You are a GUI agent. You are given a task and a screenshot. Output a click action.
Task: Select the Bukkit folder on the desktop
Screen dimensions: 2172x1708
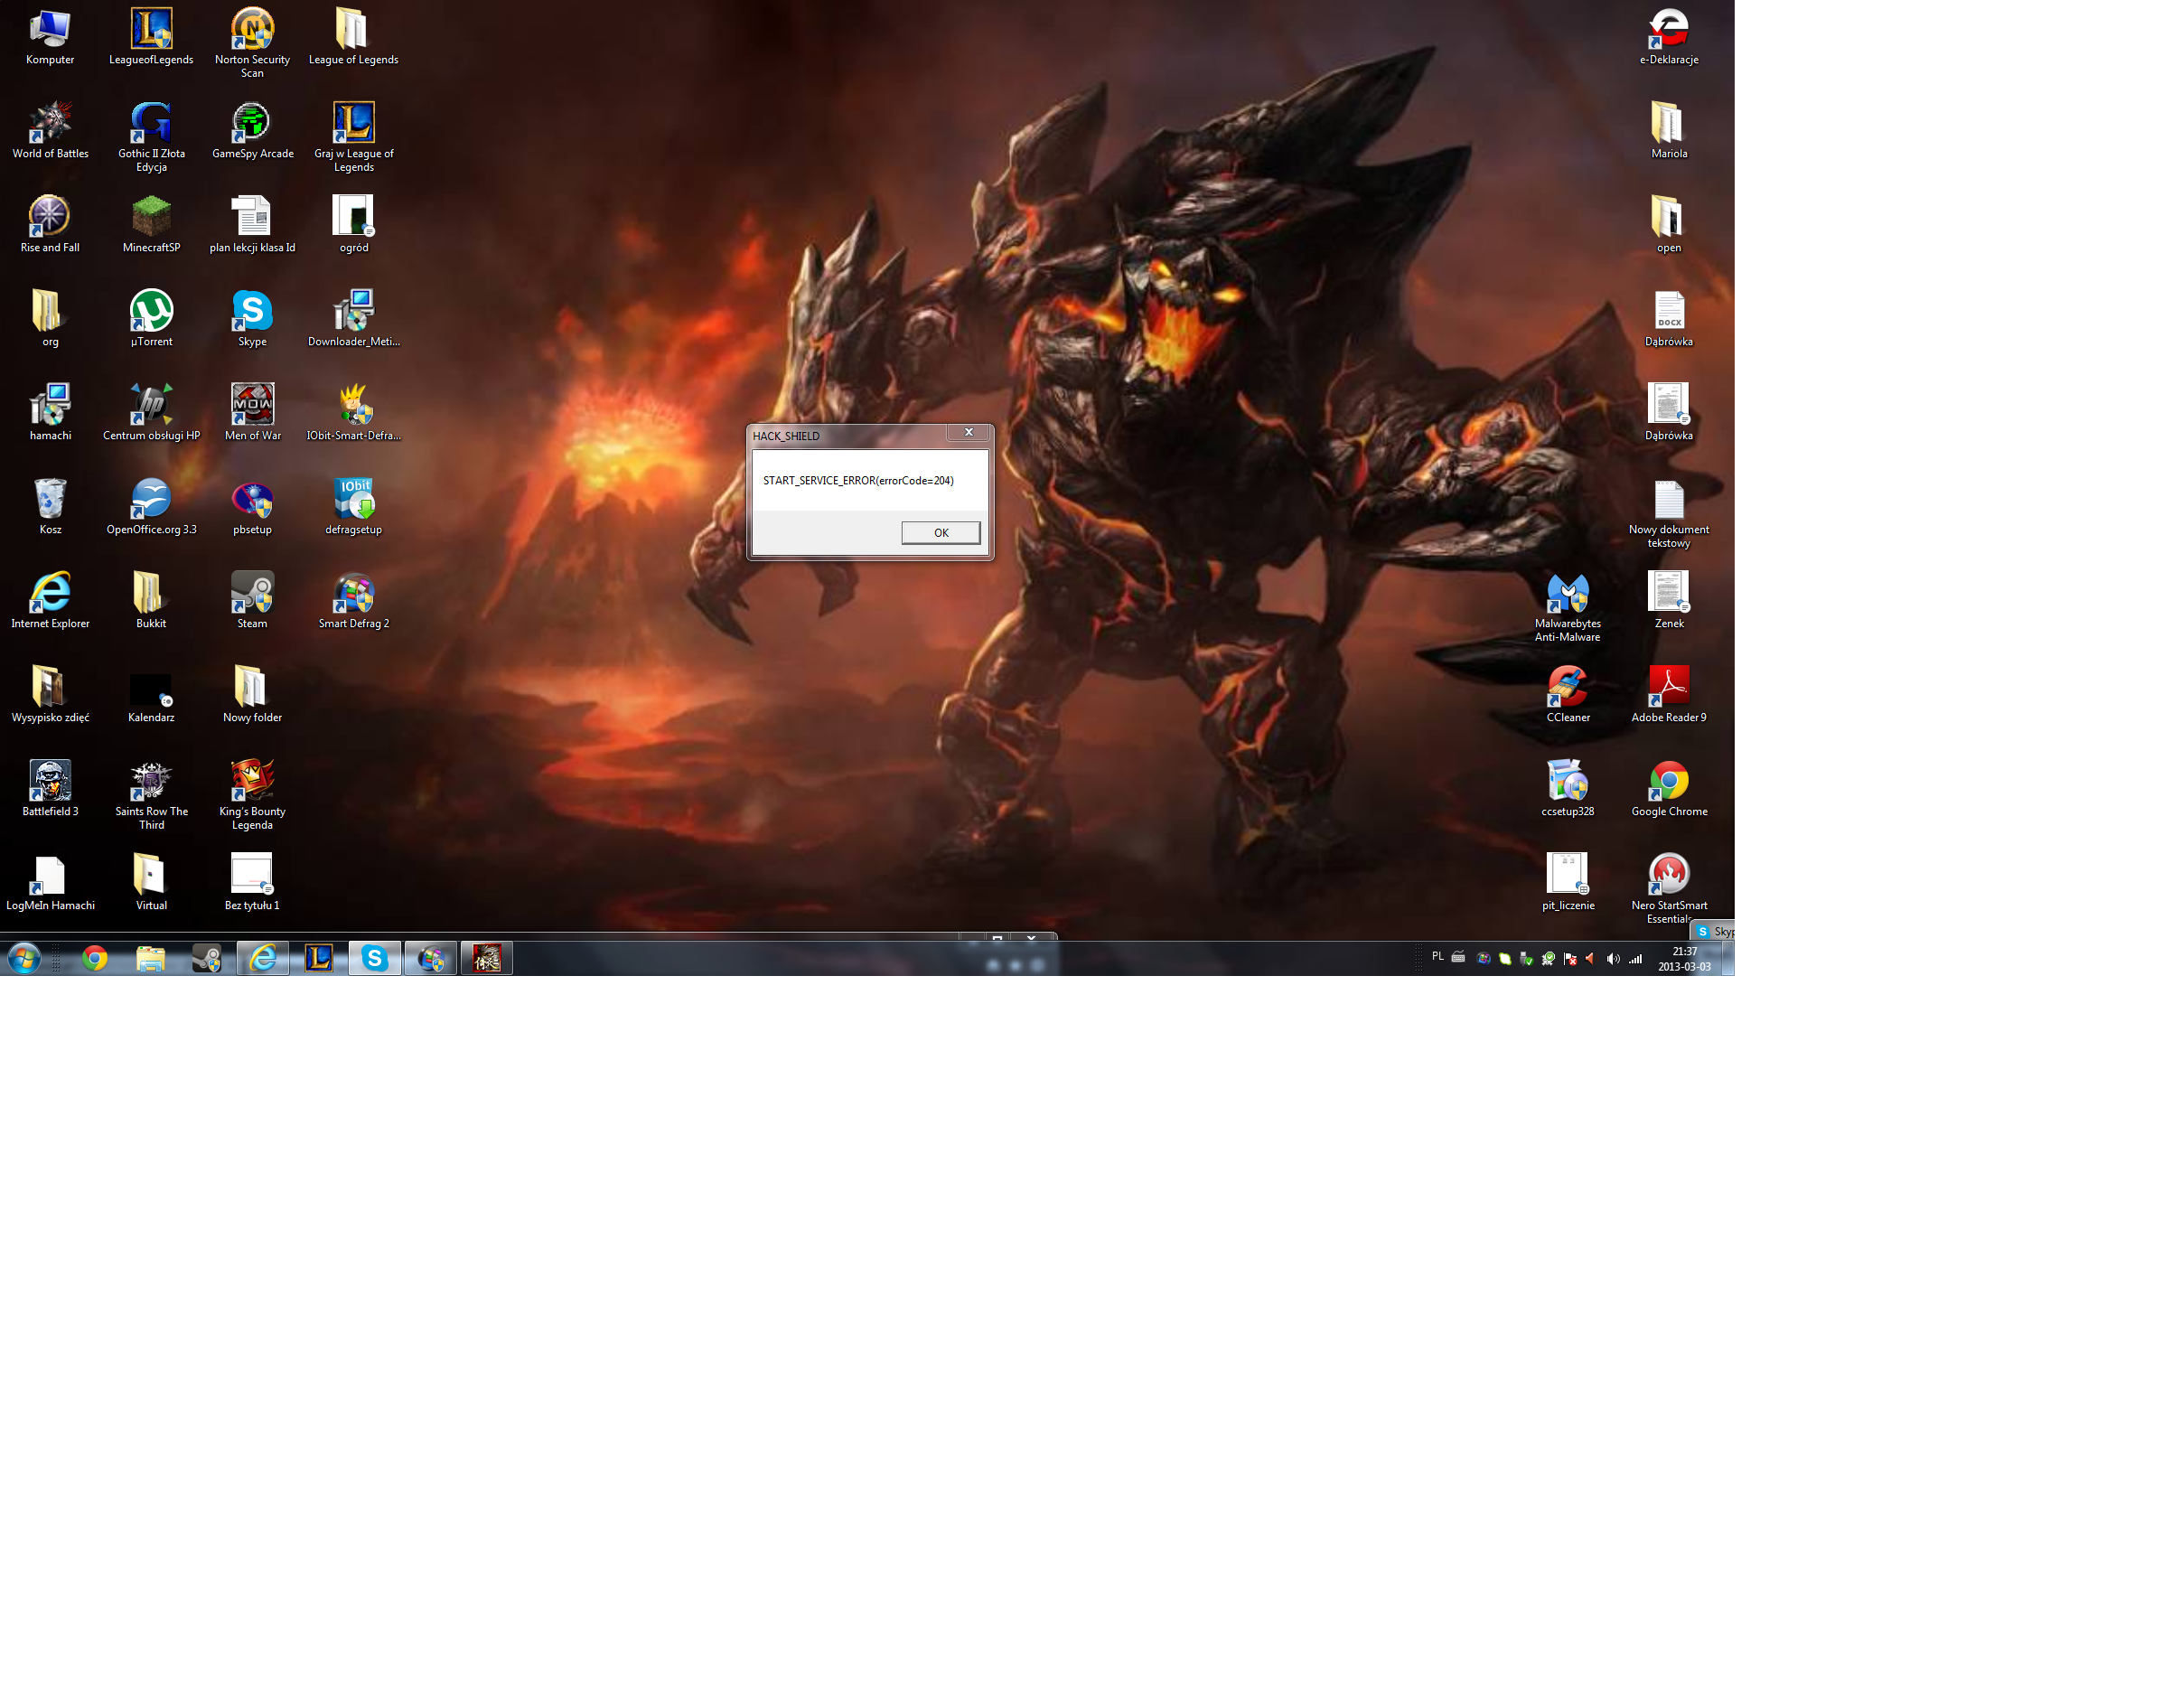[151, 601]
